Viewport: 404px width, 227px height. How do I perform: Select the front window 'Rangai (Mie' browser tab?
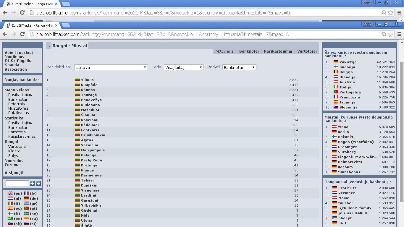point(31,25)
